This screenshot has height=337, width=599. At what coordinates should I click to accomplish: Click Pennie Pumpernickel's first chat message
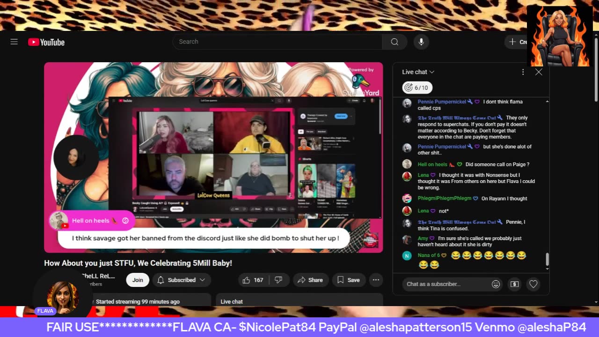click(469, 105)
